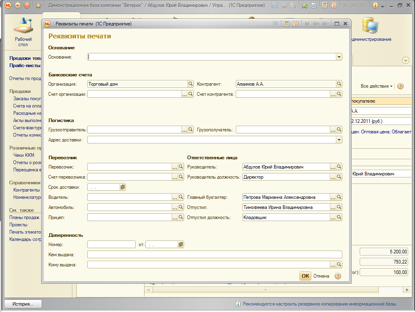Click the Номер доверенности input field

(x=111, y=245)
